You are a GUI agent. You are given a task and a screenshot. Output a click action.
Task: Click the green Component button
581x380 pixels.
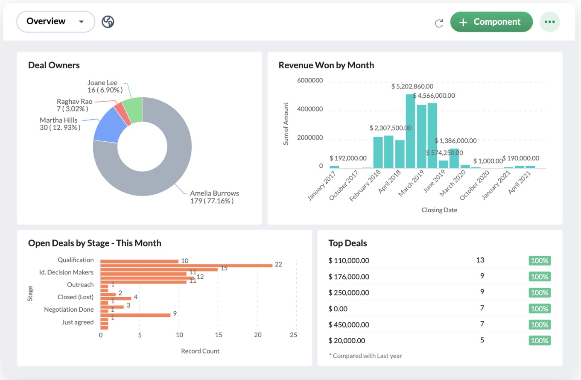click(491, 22)
